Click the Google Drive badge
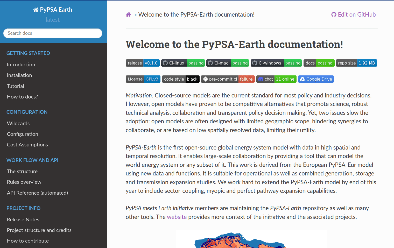Screen dimensions: 394x248 coord(316,79)
